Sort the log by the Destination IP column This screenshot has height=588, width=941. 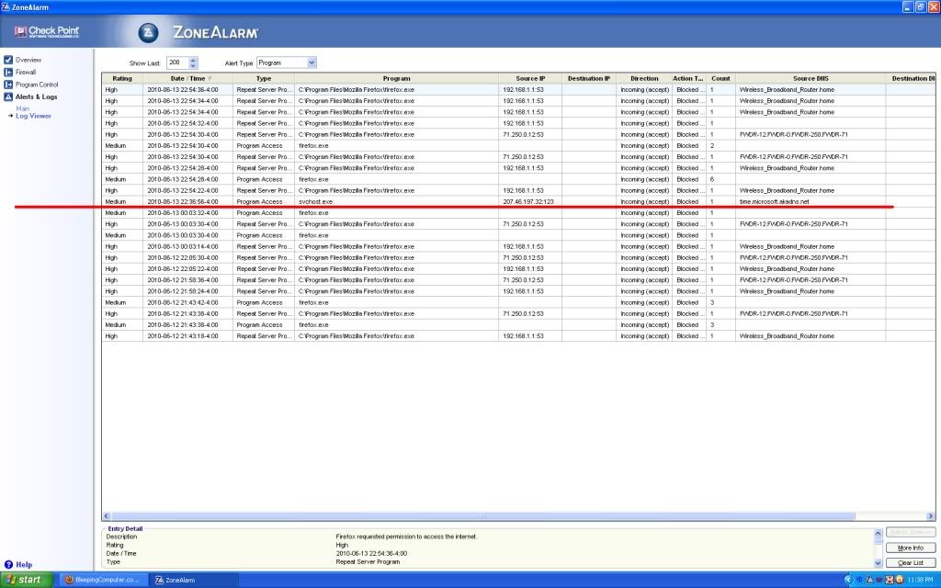(x=589, y=78)
